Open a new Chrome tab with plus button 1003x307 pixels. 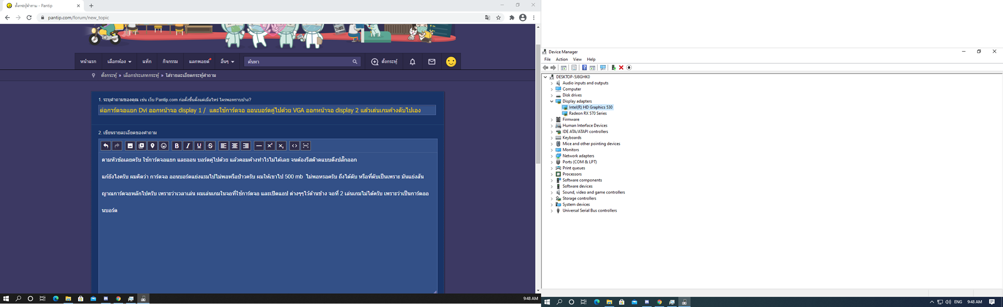pyautogui.click(x=91, y=6)
